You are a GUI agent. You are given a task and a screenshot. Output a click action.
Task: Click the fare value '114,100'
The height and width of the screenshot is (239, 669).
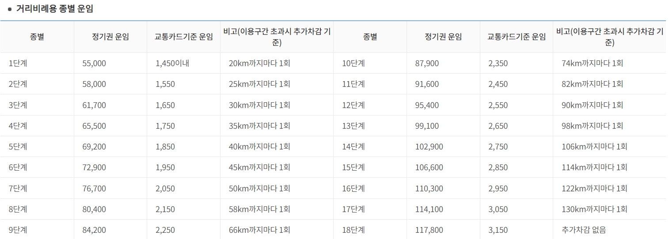(429, 209)
